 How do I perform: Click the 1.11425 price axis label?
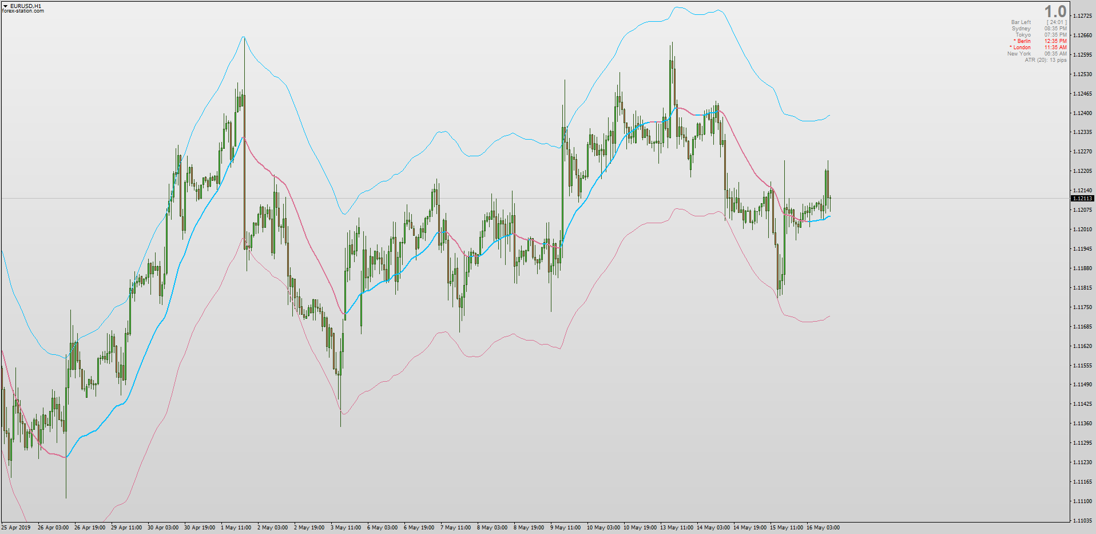coord(1083,404)
